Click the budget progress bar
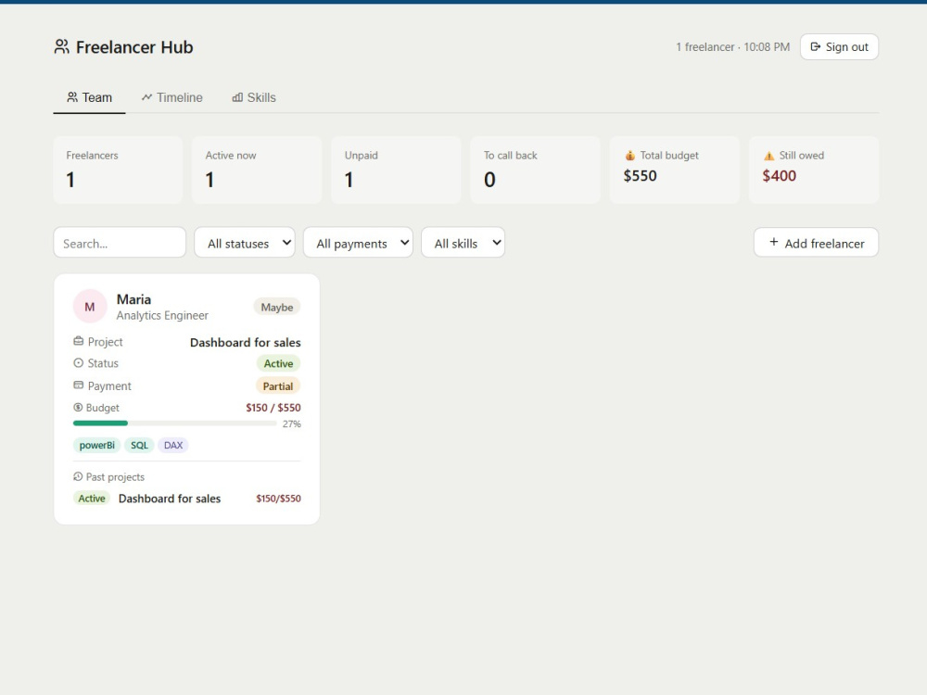927x695 pixels. pyautogui.click(x=175, y=423)
